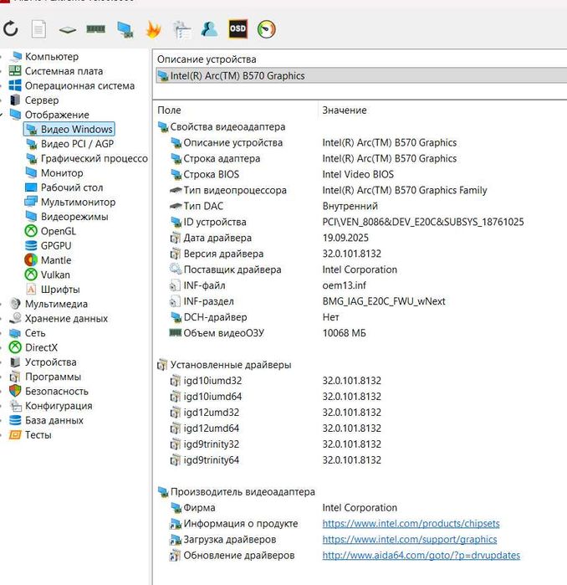The height and width of the screenshot is (585, 567).
Task: Open intel.com/products/chipsets link
Action: (411, 523)
